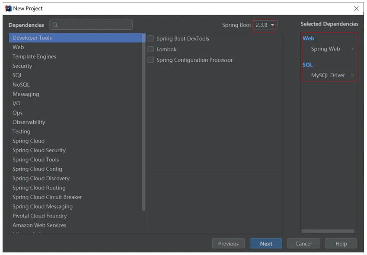Check the Lombok dependency

click(x=151, y=49)
